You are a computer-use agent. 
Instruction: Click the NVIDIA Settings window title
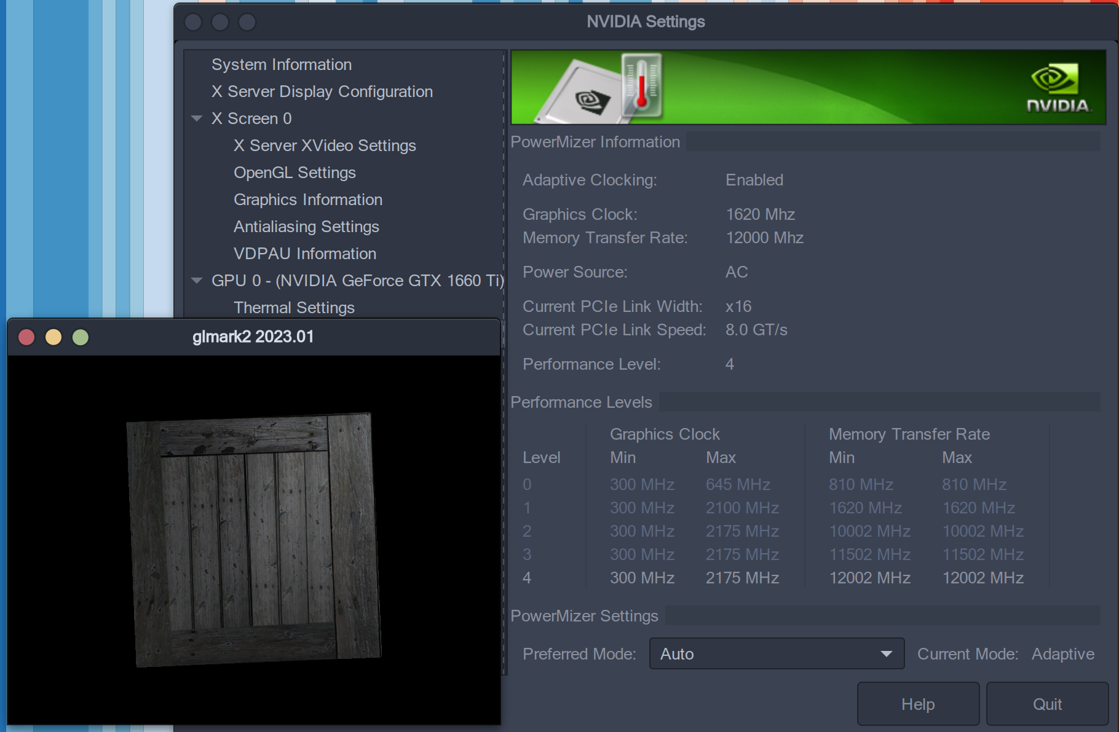[646, 21]
